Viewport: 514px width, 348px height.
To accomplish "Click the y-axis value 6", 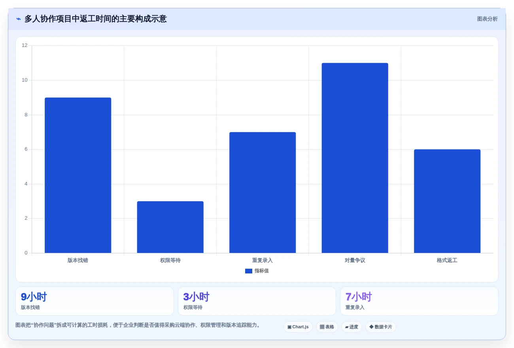I will (x=26, y=149).
